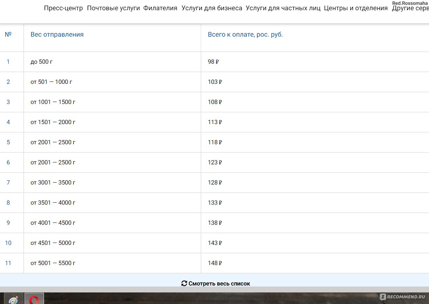Open the Paint app in the taskbar
This screenshot has height=304, width=429.
(13, 299)
